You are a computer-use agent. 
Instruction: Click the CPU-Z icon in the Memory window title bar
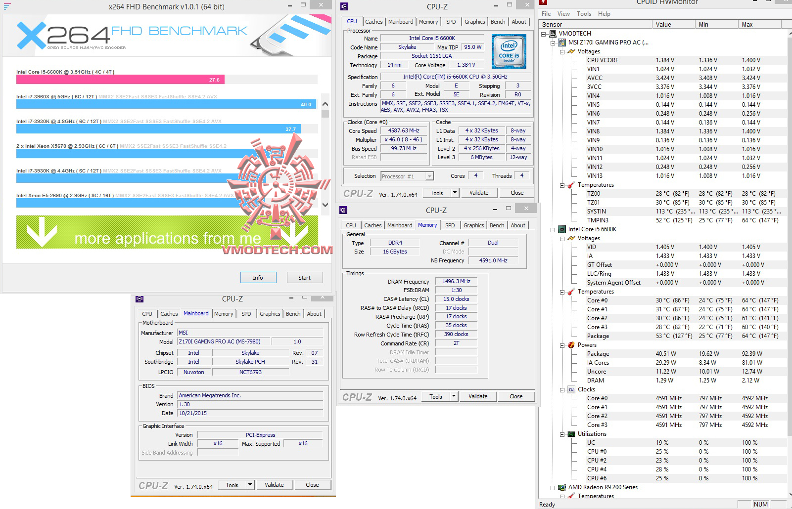pos(343,210)
